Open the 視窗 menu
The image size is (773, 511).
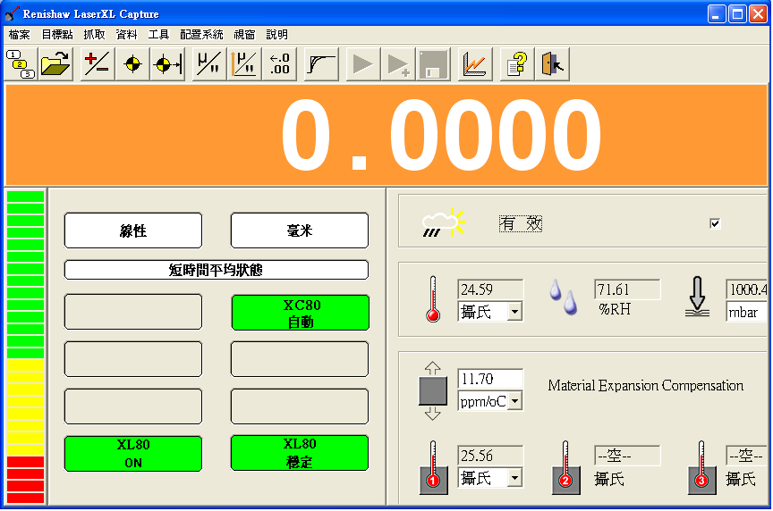[x=244, y=35]
